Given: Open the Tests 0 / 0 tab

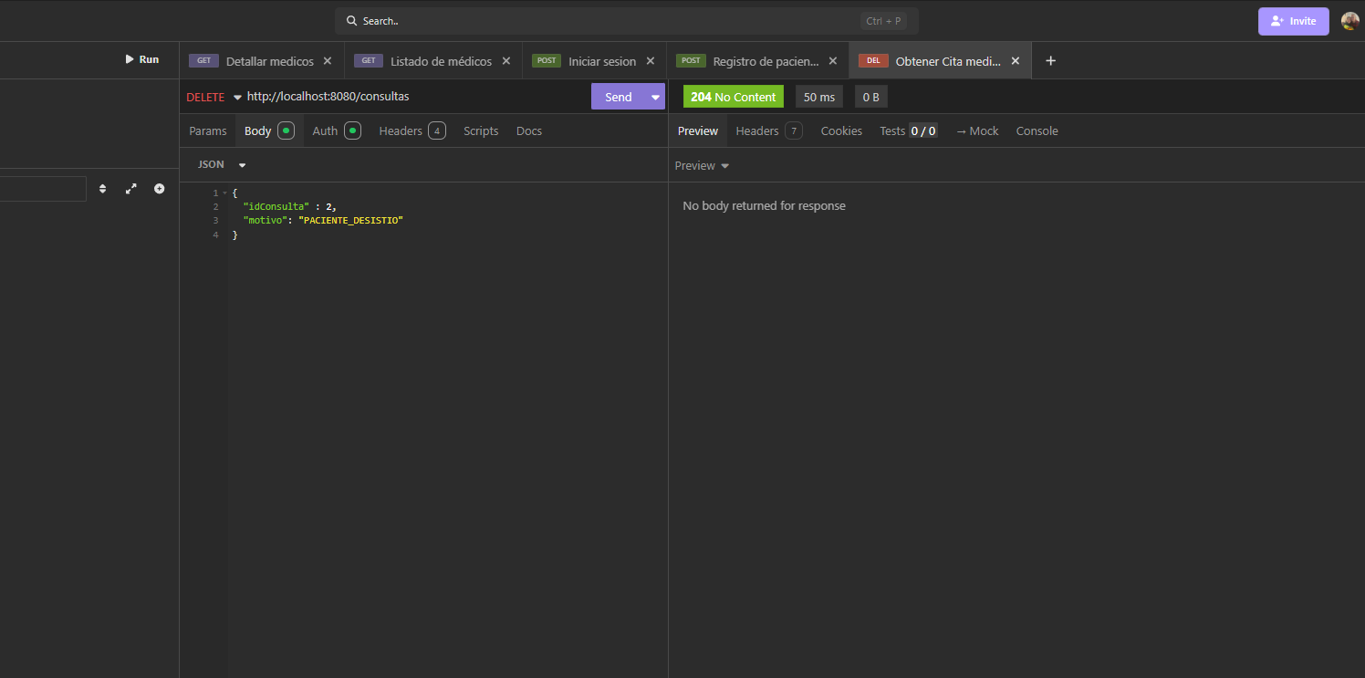Looking at the screenshot, I should 908,130.
